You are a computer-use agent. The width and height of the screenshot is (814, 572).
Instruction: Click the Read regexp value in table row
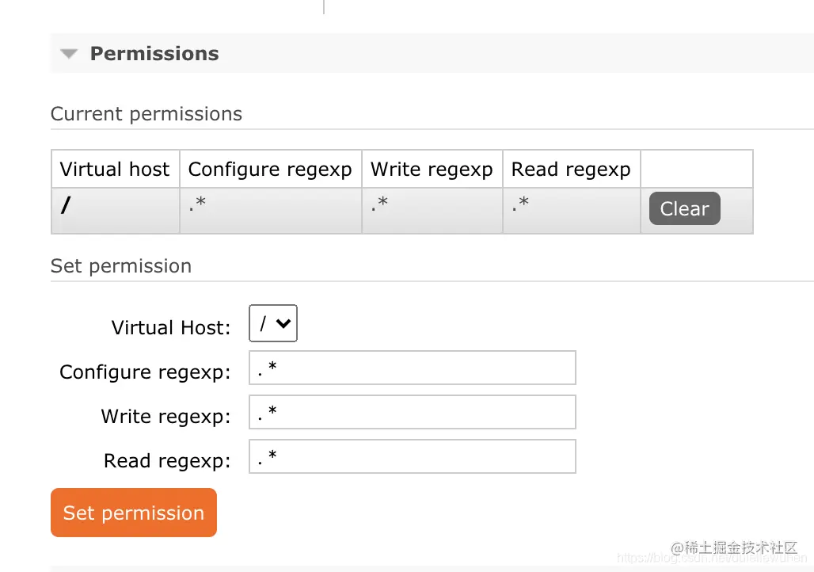point(520,207)
